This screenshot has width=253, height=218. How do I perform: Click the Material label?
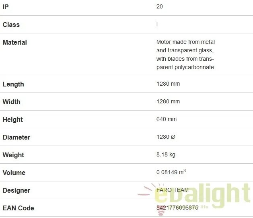coord(15,42)
